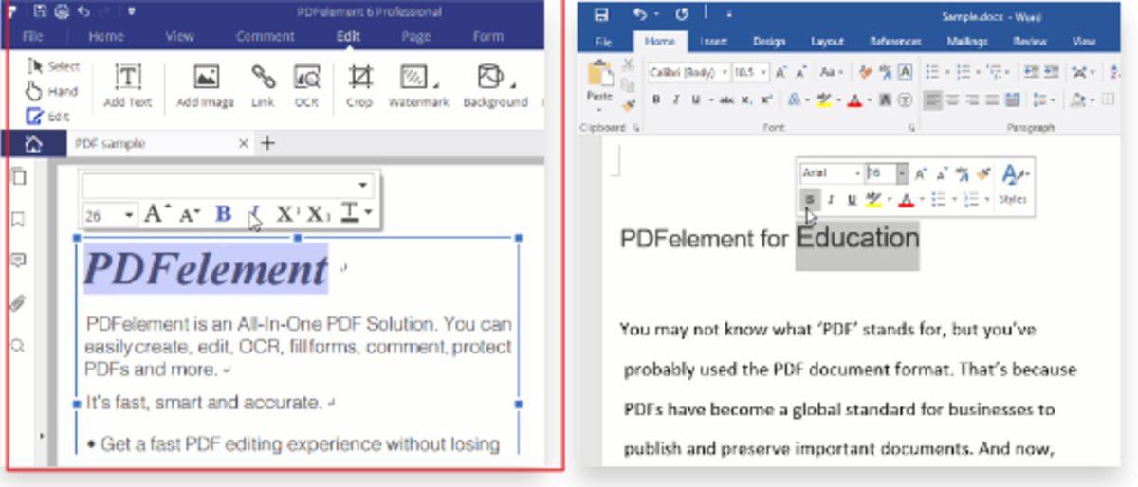Toggle Underline in Word's ribbon Font group
This screenshot has height=487, width=1138.
[x=696, y=99]
